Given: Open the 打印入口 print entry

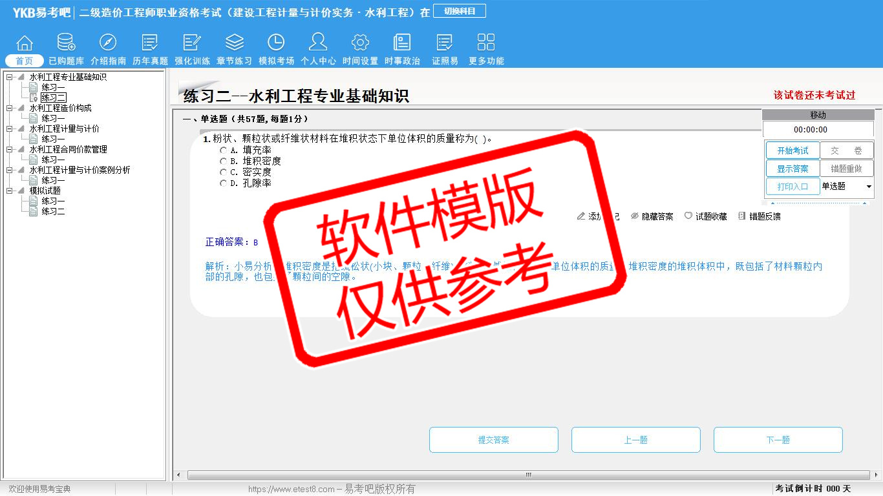Looking at the screenshot, I should (793, 187).
